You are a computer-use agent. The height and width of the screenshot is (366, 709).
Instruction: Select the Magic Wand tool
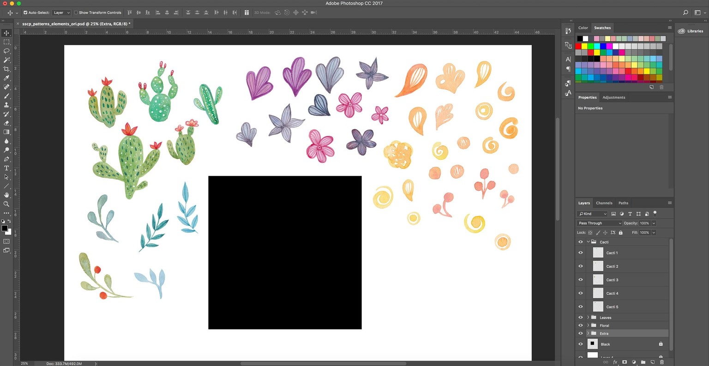coord(6,60)
